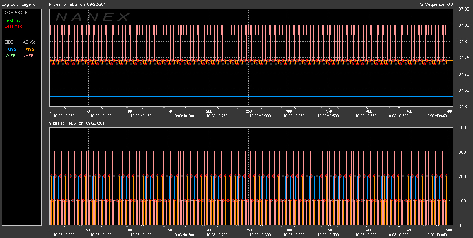
Task: Click the 37.75 price axis value
Action: 464,58
